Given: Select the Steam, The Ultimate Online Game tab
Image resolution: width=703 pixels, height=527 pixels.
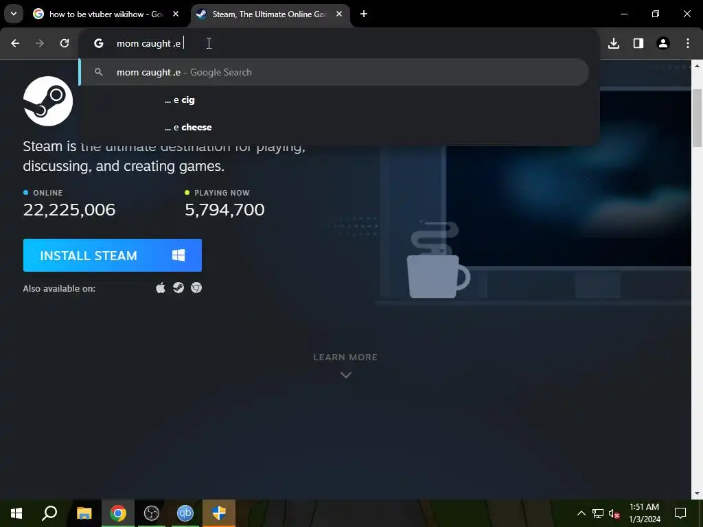Looking at the screenshot, I should point(271,14).
